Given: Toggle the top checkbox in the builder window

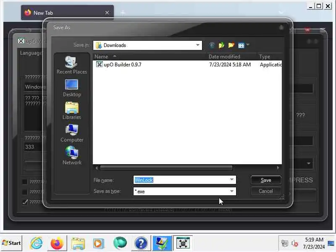Looking at the screenshot, I should (25, 182).
